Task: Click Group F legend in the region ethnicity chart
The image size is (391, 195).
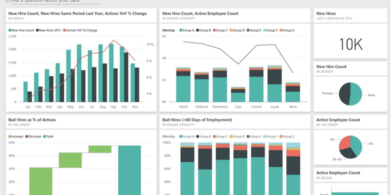Action: tap(270, 30)
